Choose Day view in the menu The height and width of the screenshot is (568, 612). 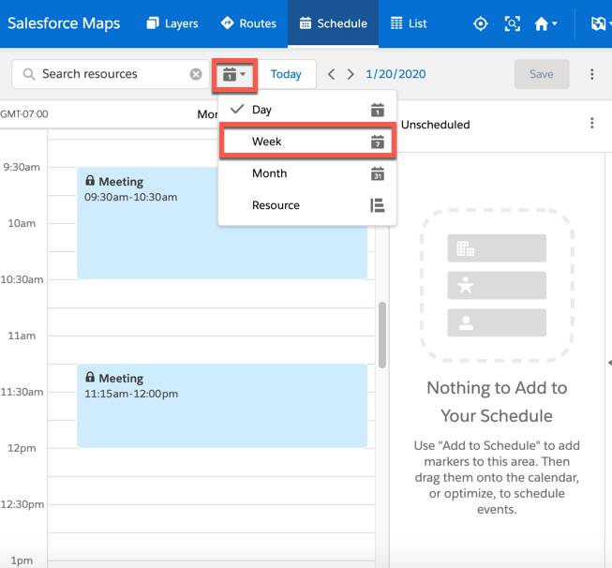tap(307, 110)
